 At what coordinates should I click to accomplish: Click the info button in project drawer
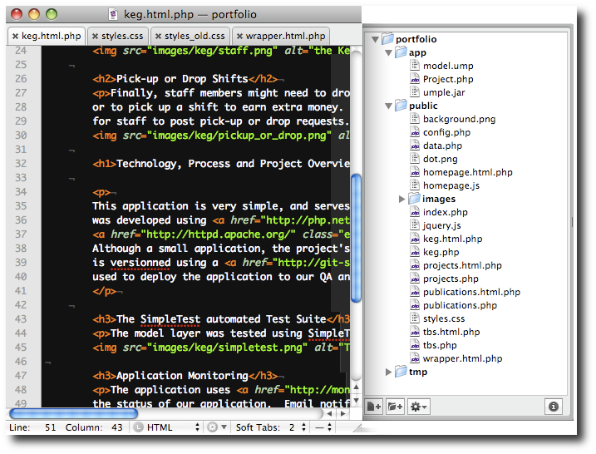click(554, 407)
